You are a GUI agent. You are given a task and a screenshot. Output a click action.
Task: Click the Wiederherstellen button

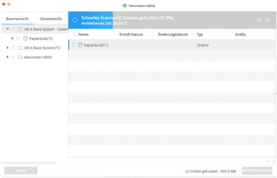[x=257, y=171]
